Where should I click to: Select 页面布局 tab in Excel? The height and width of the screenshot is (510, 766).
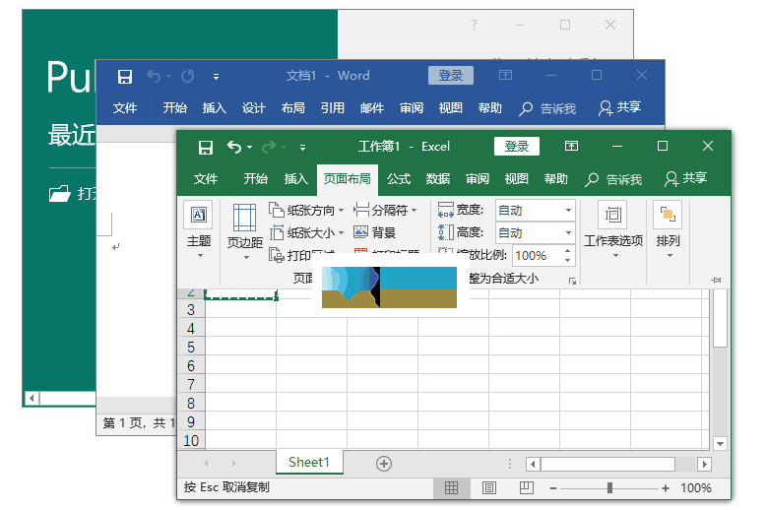[x=347, y=179]
